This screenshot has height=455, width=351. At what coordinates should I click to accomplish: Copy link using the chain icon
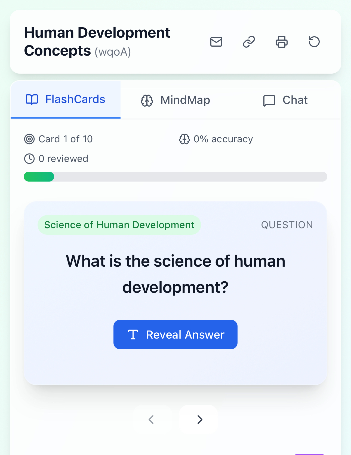click(x=249, y=42)
